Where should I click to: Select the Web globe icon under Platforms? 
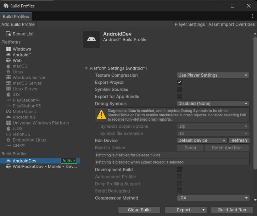tap(9, 60)
